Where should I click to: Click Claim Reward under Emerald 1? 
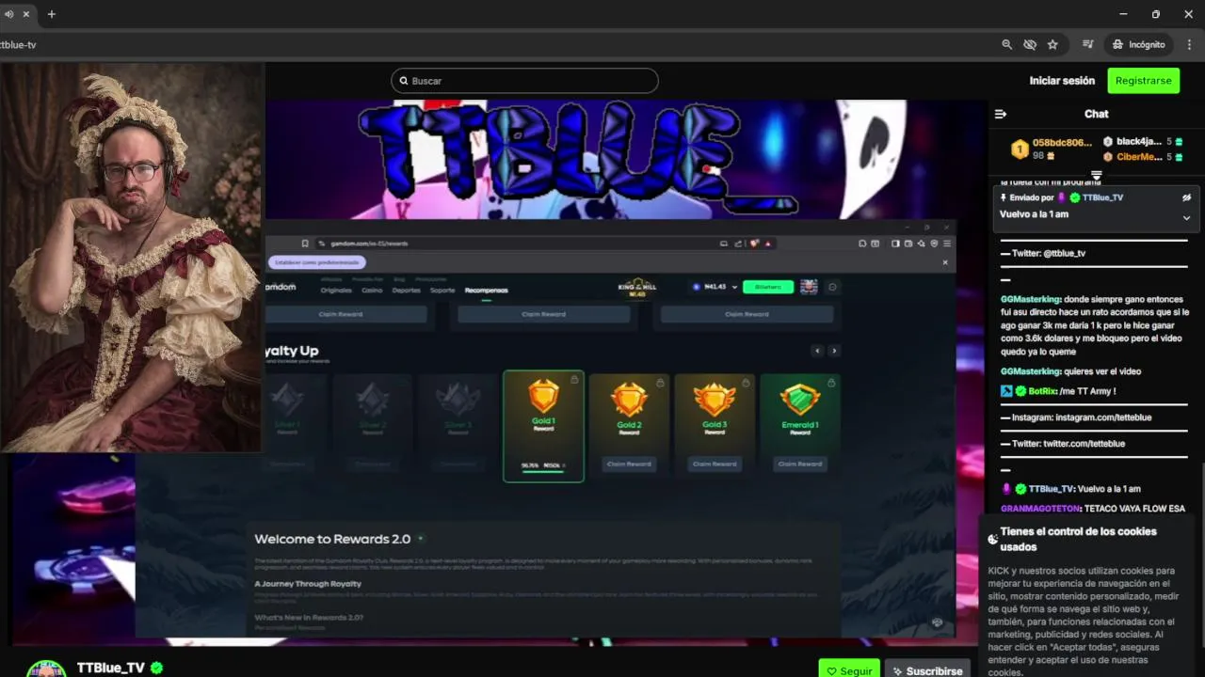point(800,464)
